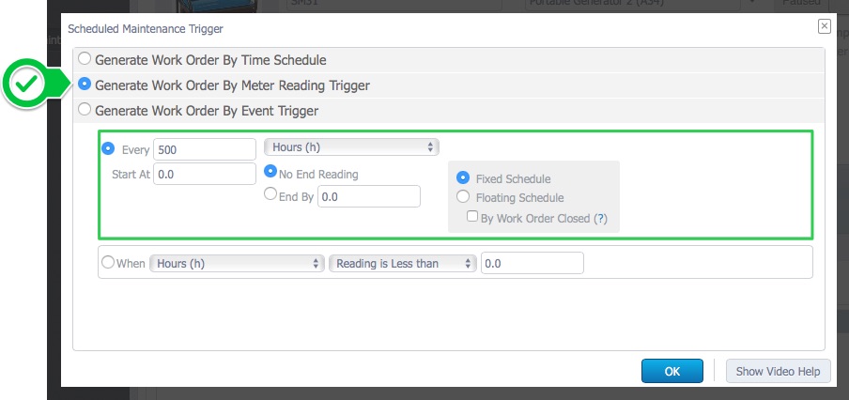Image resolution: width=849 pixels, height=400 pixels.
Task: Select Generate Work Order By Event Trigger
Action: point(85,110)
